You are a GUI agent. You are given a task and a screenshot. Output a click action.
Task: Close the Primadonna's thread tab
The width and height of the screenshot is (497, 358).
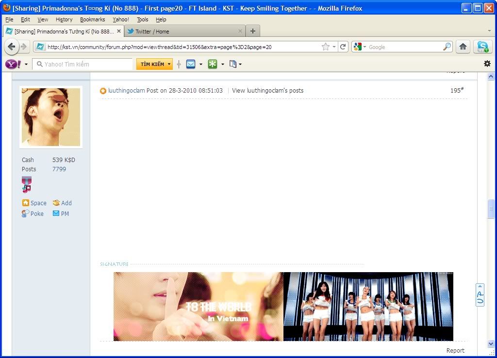[x=119, y=31]
